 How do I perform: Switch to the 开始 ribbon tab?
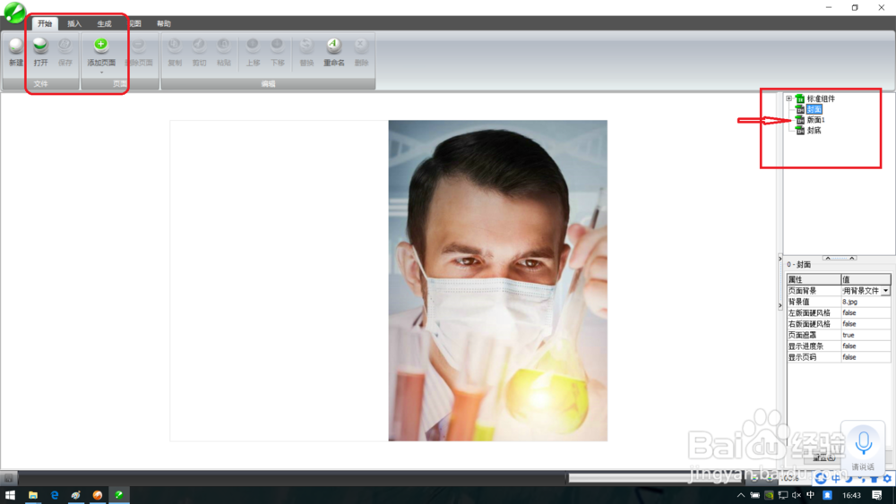[45, 23]
